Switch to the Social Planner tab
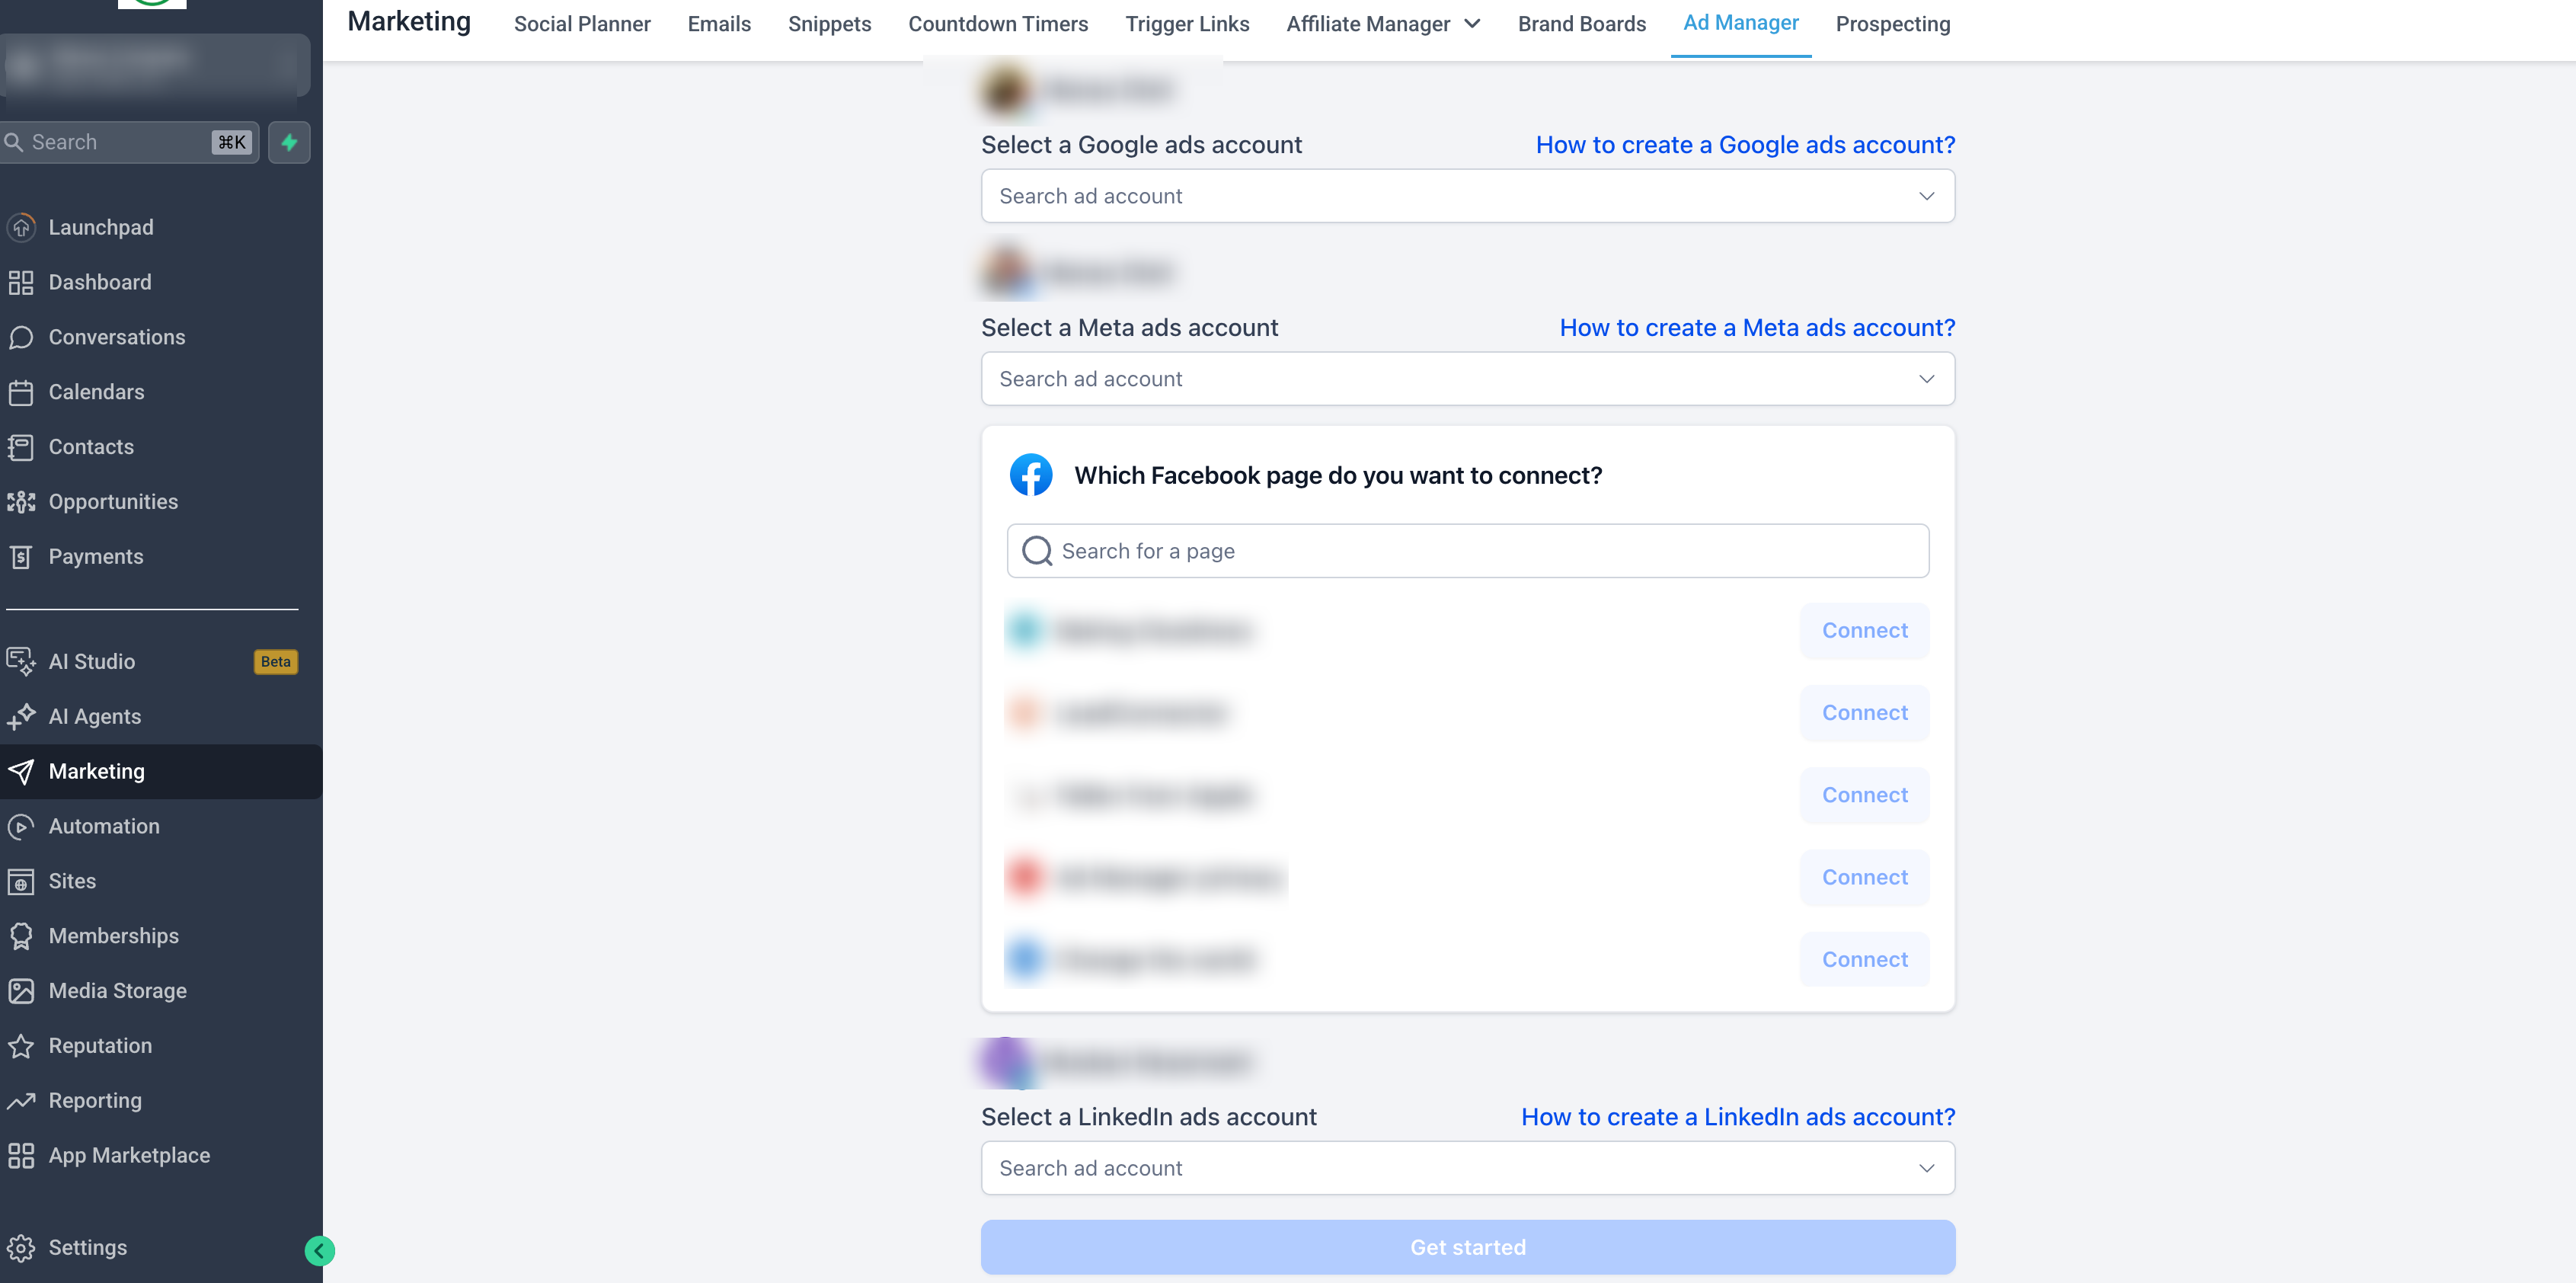This screenshot has height=1283, width=2576. pyautogui.click(x=582, y=24)
